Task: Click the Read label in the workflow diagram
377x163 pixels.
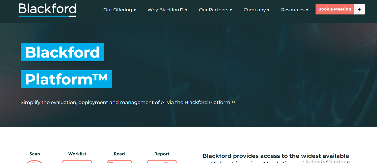Action: click(x=119, y=154)
